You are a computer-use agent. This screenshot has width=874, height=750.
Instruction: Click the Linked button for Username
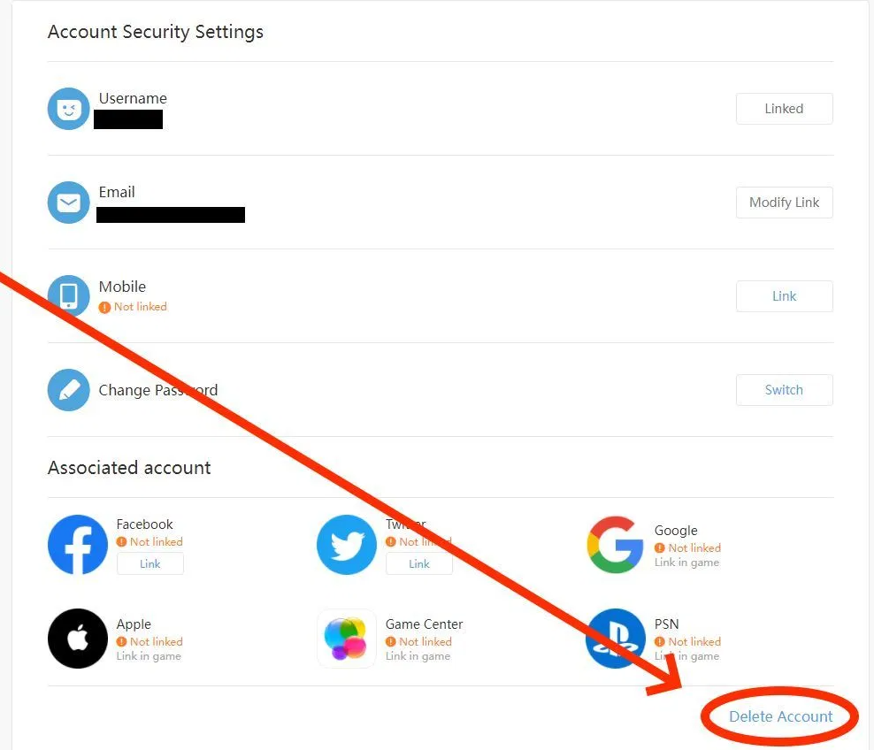[785, 109]
